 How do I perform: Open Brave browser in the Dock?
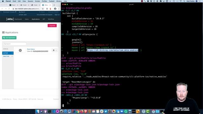click(x=86, y=111)
